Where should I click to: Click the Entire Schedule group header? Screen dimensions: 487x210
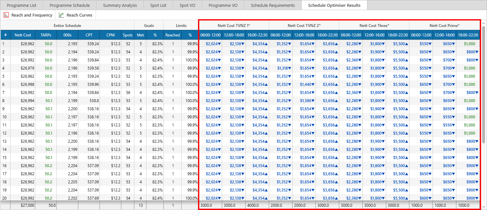68,25
